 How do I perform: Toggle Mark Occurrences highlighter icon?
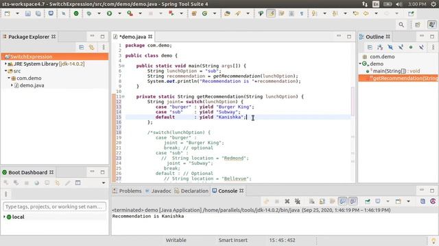click(271, 14)
